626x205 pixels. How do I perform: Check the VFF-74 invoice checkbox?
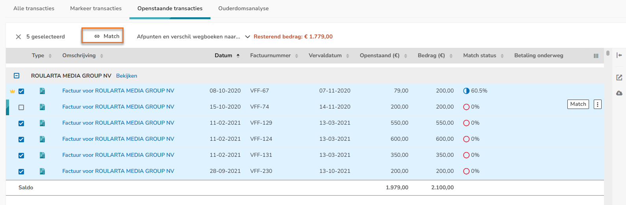point(21,107)
